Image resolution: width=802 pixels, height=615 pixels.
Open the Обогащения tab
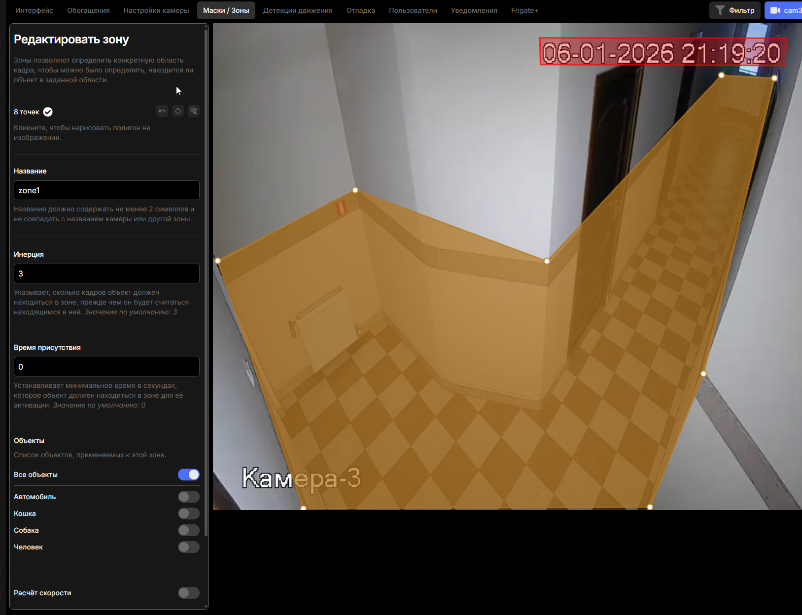click(x=88, y=10)
